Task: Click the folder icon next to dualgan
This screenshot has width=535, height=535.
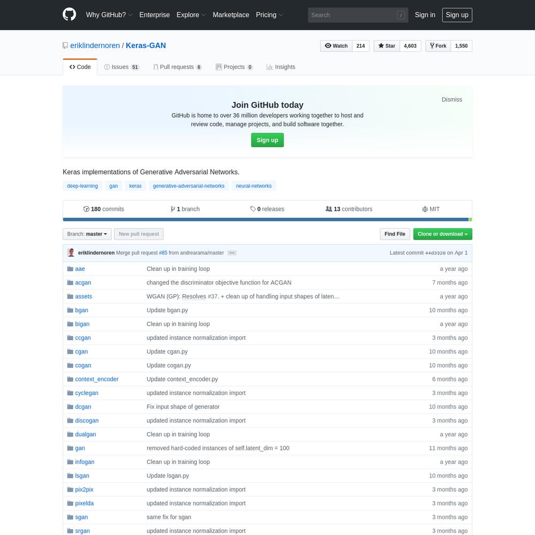Action: point(70,434)
